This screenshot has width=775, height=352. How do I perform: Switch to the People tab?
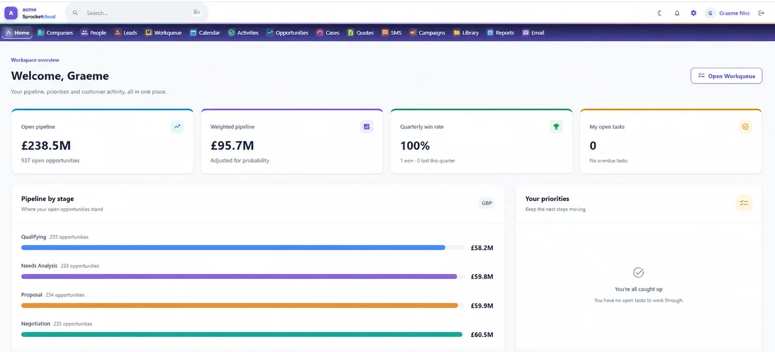tap(93, 33)
